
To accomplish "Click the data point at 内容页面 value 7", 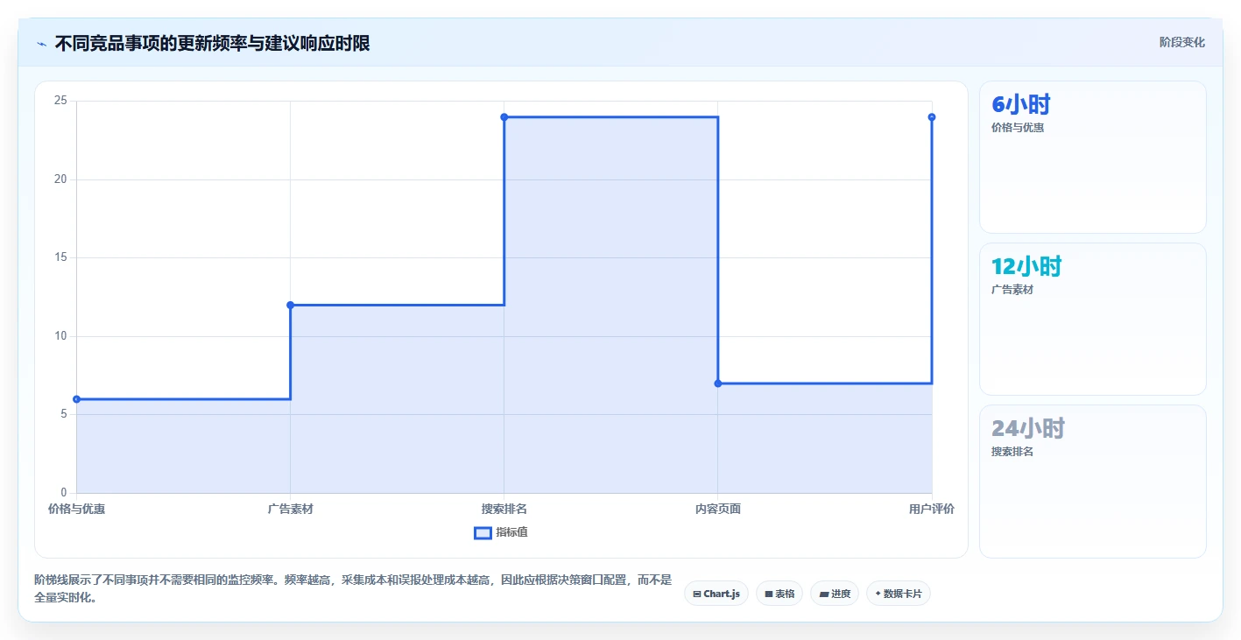I will 718,383.
